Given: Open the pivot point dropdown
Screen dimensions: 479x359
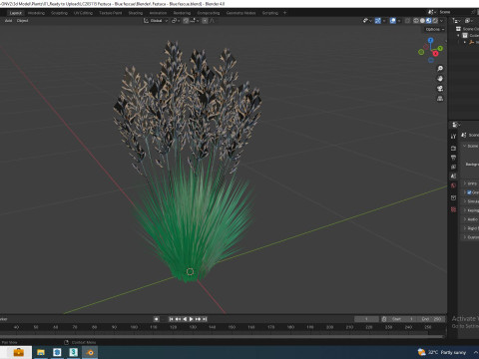Looking at the screenshot, I should click(x=176, y=21).
